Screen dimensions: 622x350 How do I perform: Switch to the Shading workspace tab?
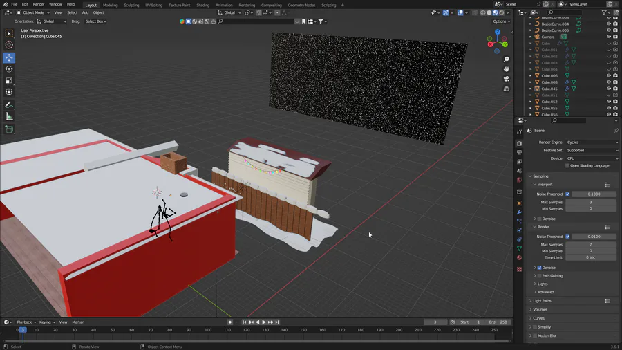tap(202, 5)
